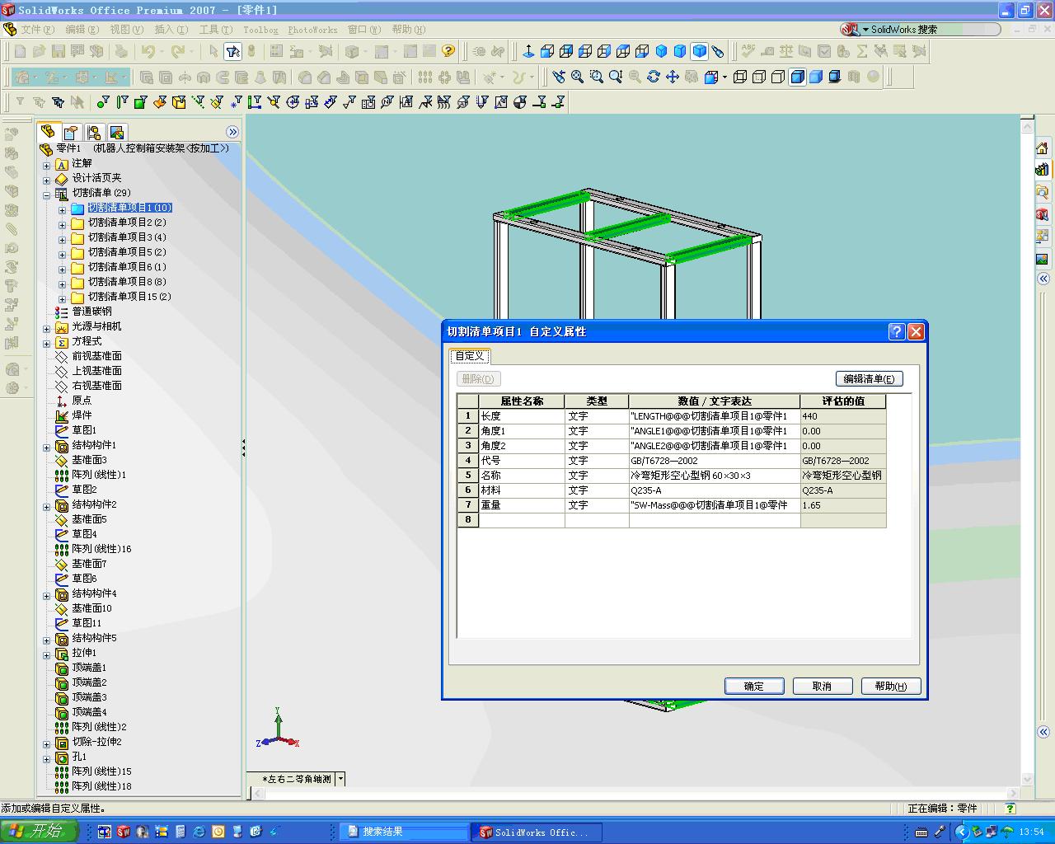1055x844 pixels.
Task: Open the Design Library task pane icon
Action: click(x=1043, y=170)
